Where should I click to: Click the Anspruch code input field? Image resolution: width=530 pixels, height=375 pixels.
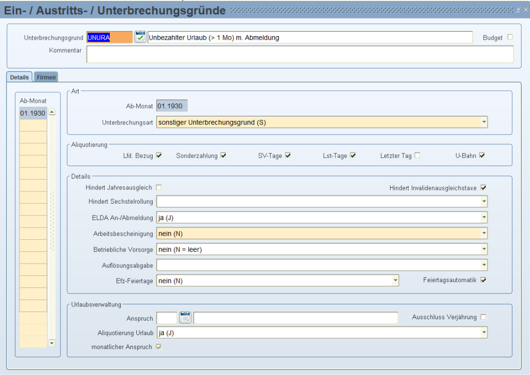click(x=166, y=318)
